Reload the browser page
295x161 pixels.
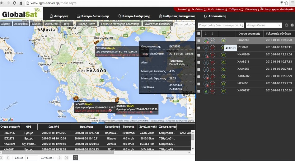coord(15,3)
